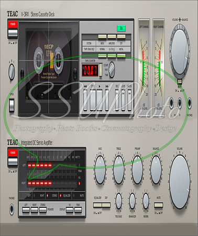
Task: Adjust the TREBLE knob
Action: tap(119, 169)
